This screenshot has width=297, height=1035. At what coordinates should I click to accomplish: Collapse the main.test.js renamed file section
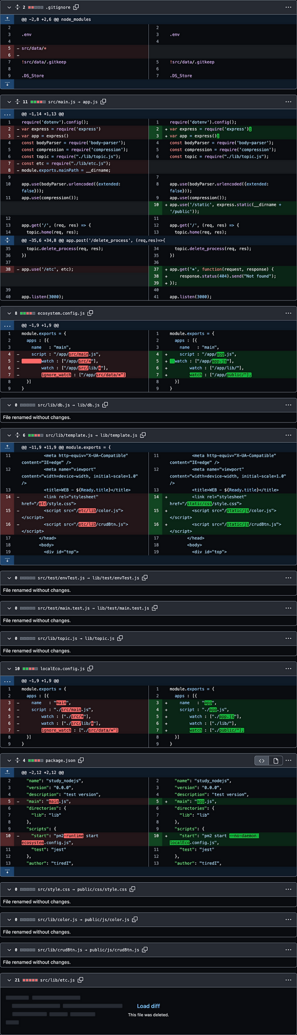[x=9, y=608]
